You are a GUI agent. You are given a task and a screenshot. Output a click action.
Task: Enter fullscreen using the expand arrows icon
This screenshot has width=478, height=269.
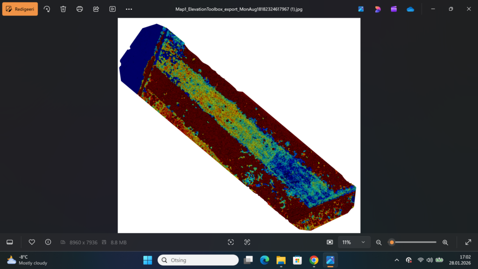468,242
